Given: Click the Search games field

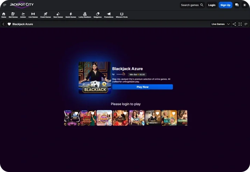Looking at the screenshot, I should (x=192, y=5).
